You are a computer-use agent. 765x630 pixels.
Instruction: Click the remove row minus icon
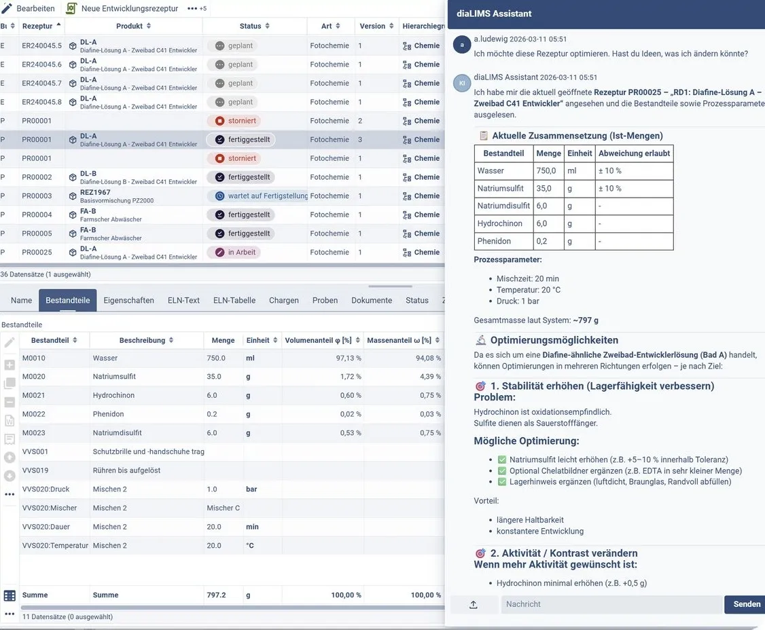tap(10, 403)
